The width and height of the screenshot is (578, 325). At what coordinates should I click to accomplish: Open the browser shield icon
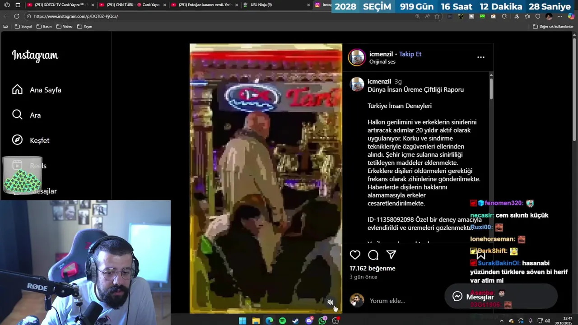coord(538,16)
